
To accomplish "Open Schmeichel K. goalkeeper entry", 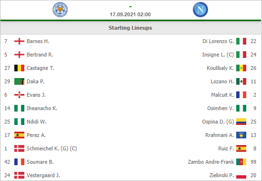I will point(52,148).
